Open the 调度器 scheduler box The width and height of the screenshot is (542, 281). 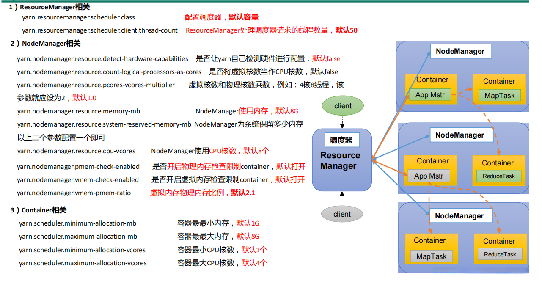point(342,140)
